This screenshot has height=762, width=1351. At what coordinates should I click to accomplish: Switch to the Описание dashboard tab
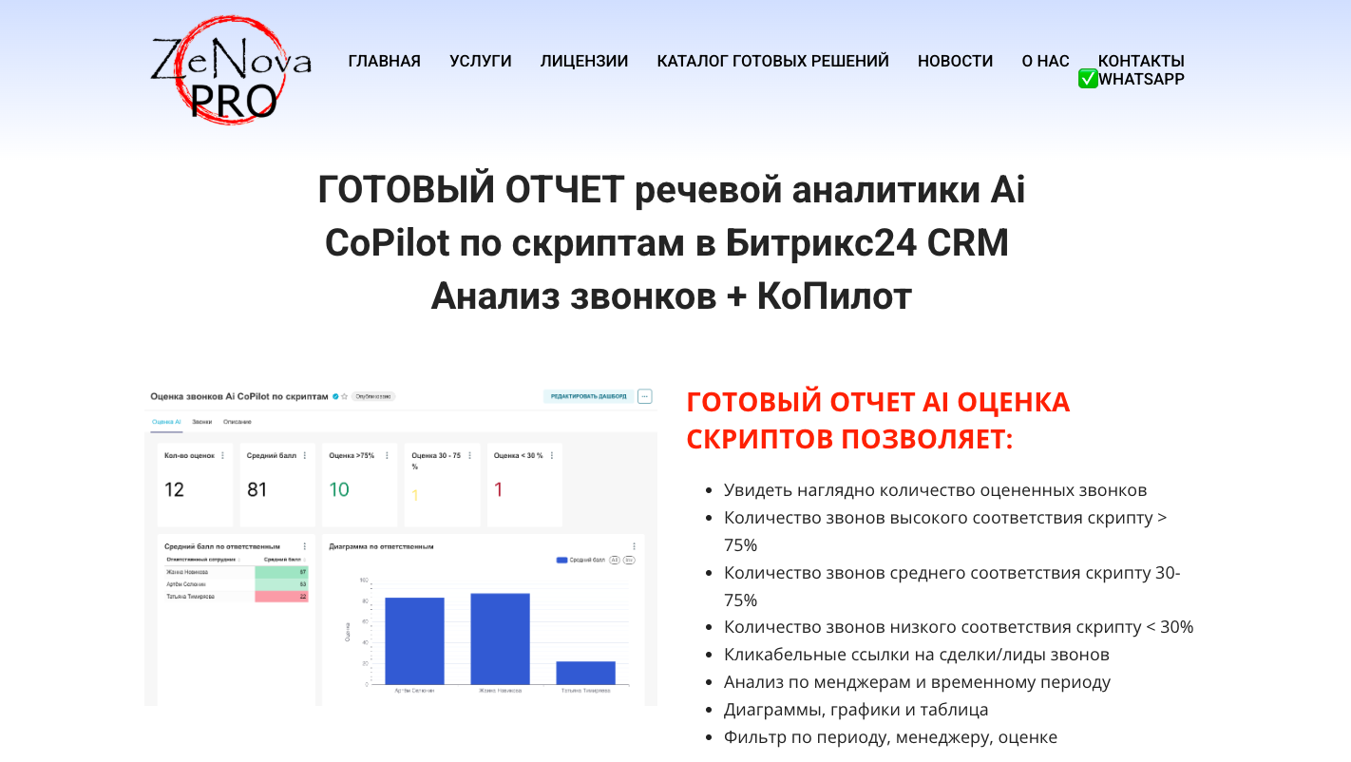click(x=238, y=421)
